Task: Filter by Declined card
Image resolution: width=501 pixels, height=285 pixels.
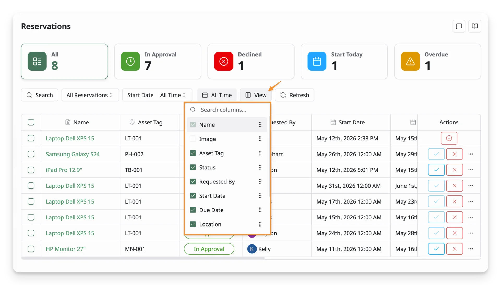Action: click(251, 61)
